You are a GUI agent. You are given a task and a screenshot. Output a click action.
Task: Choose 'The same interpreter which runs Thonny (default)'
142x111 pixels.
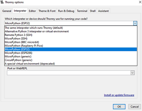coord(71,28)
